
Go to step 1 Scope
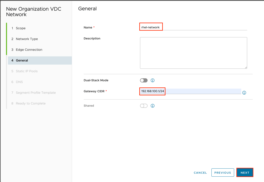click(21, 28)
